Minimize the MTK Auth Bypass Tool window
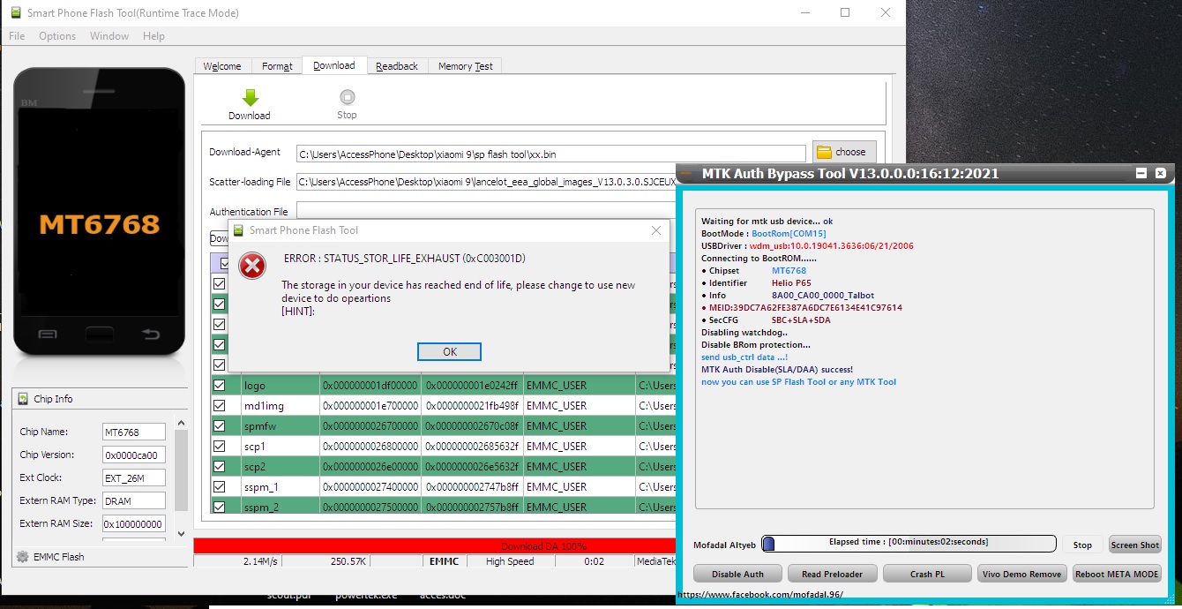The image size is (1182, 609). [1141, 174]
